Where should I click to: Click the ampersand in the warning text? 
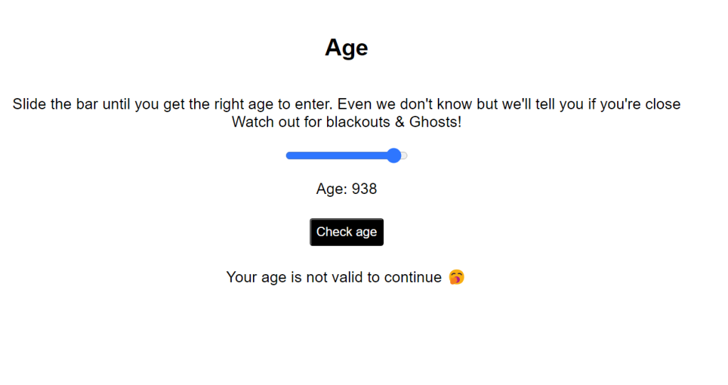pos(399,121)
